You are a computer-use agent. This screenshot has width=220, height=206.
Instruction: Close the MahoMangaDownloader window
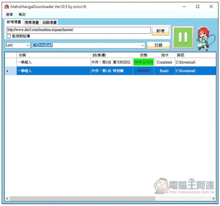(x=211, y=7)
